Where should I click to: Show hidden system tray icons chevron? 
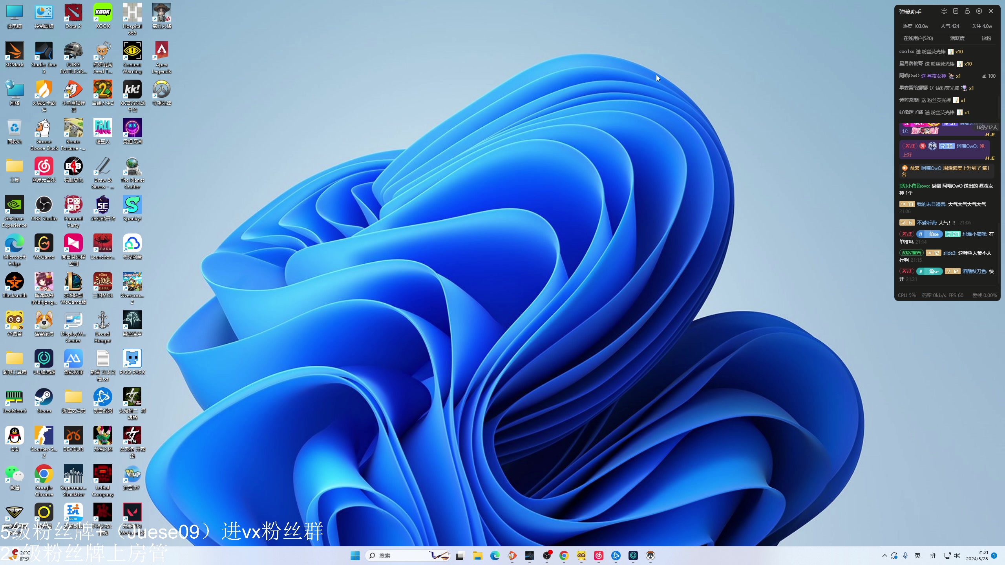tap(884, 556)
